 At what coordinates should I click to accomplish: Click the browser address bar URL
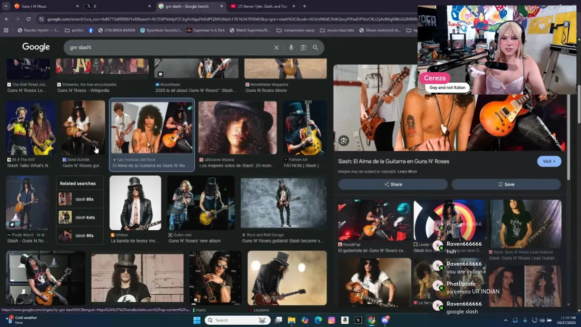pyautogui.click(x=231, y=19)
